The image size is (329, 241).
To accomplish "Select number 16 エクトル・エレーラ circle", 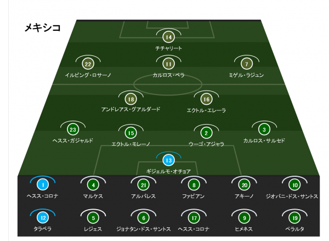I will (206, 99).
